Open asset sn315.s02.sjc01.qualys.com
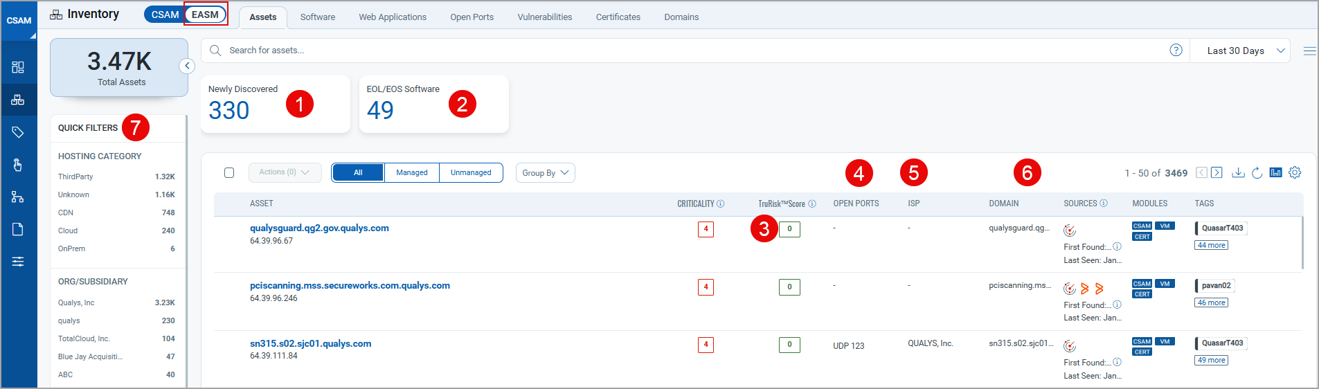Screen dimensions: 1319x389 310,343
